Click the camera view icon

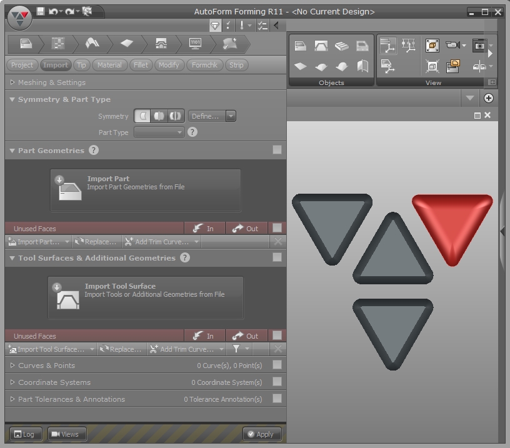pos(452,45)
